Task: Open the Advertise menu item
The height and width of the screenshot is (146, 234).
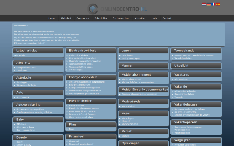Action: click(140, 18)
